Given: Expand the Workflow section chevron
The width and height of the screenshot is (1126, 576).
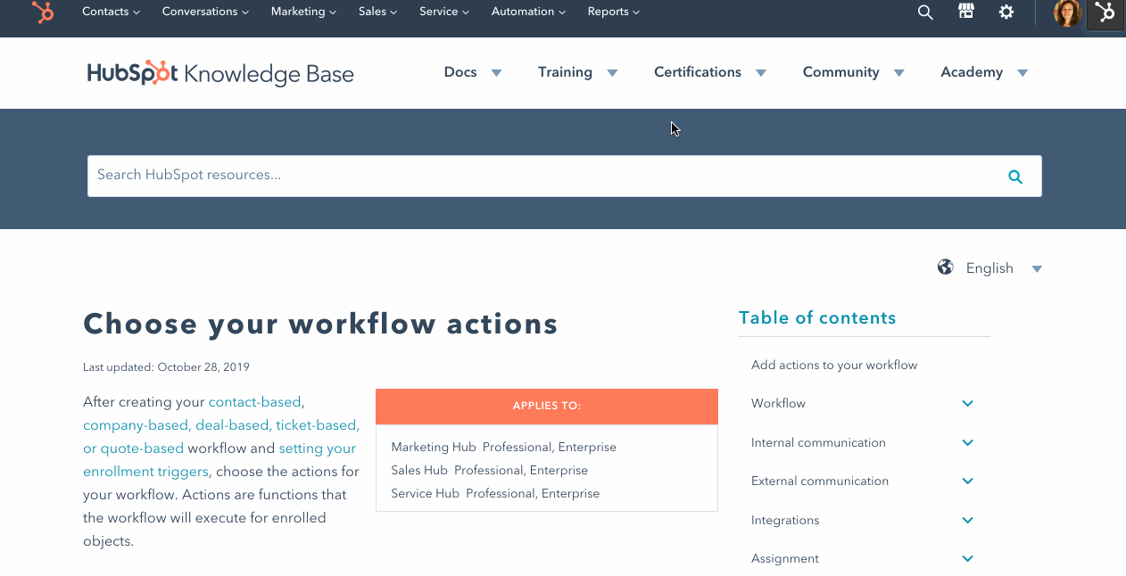Looking at the screenshot, I should pos(967,404).
